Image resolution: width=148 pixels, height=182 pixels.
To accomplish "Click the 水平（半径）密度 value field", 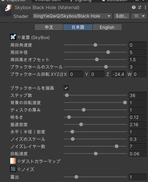I will pyautogui.click(x=138, y=132).
